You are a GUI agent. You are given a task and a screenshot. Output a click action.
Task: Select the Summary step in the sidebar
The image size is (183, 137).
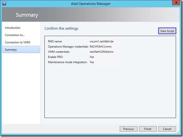21,50
